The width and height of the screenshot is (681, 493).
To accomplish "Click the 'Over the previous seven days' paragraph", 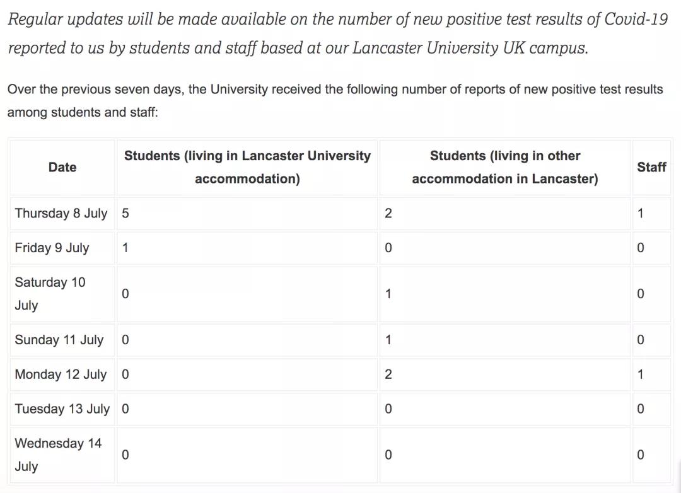I will (x=335, y=101).
